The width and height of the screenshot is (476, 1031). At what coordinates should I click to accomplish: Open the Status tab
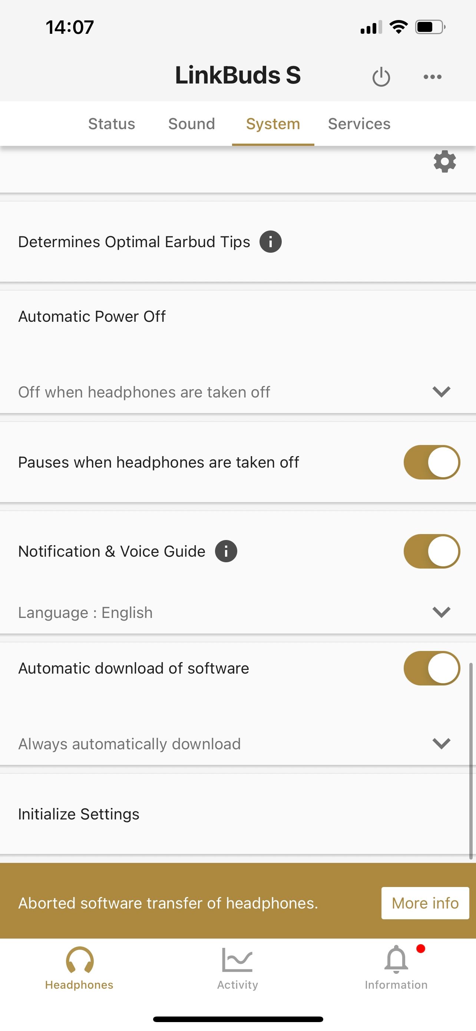112,124
